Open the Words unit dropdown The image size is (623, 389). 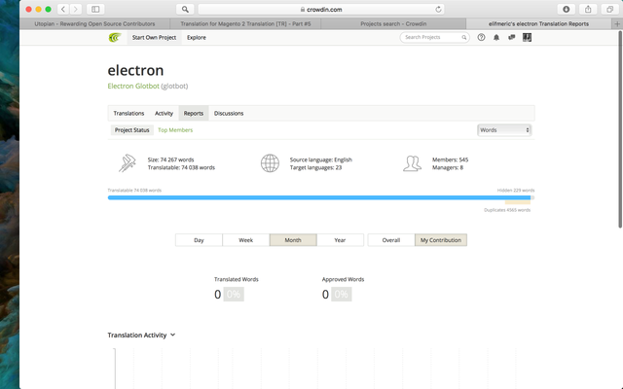pyautogui.click(x=503, y=129)
